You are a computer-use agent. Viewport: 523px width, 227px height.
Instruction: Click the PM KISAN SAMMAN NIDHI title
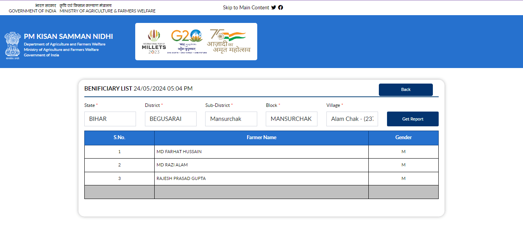(68, 37)
